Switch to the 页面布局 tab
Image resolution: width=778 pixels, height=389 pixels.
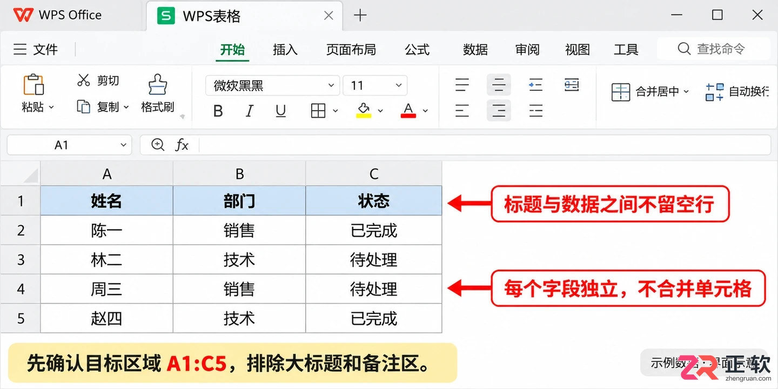point(351,50)
